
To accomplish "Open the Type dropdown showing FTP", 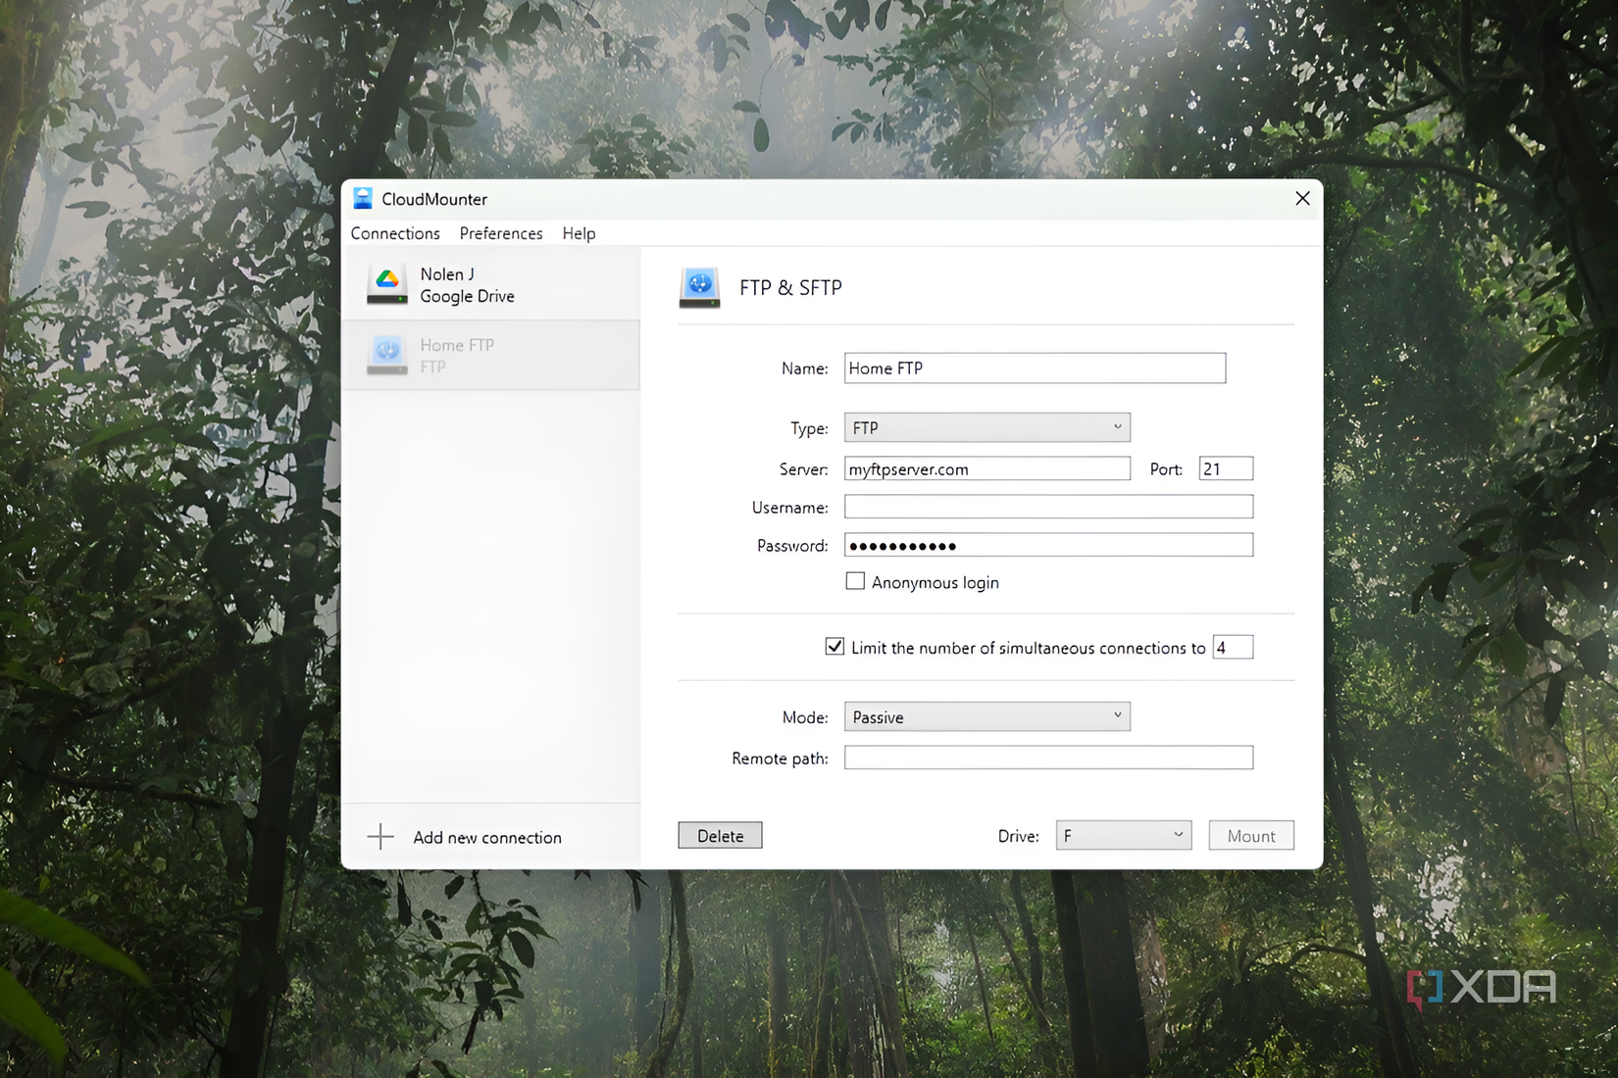I will tap(986, 427).
